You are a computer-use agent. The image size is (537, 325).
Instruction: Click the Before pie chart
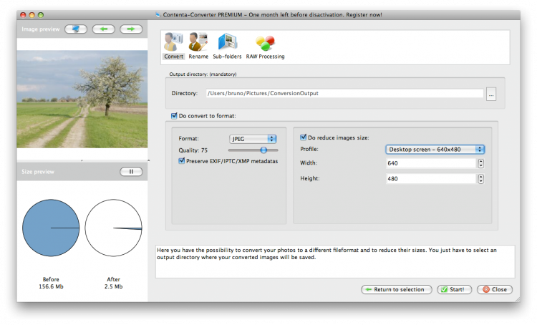point(51,228)
